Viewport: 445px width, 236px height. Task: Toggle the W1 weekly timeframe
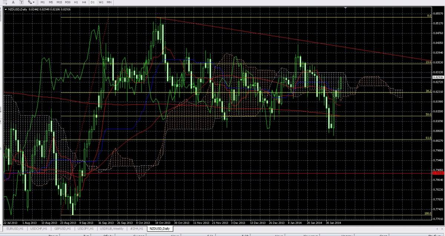101,2
